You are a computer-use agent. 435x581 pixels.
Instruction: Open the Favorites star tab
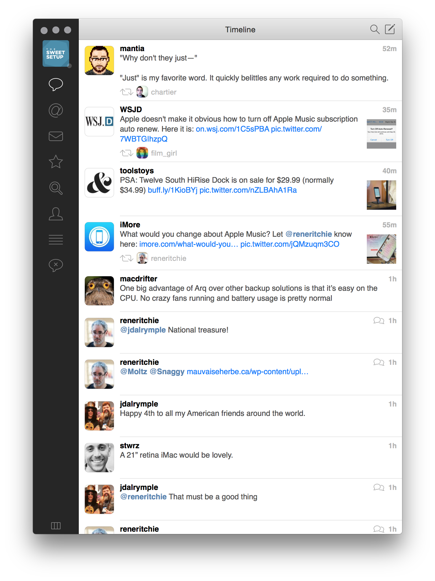point(56,162)
